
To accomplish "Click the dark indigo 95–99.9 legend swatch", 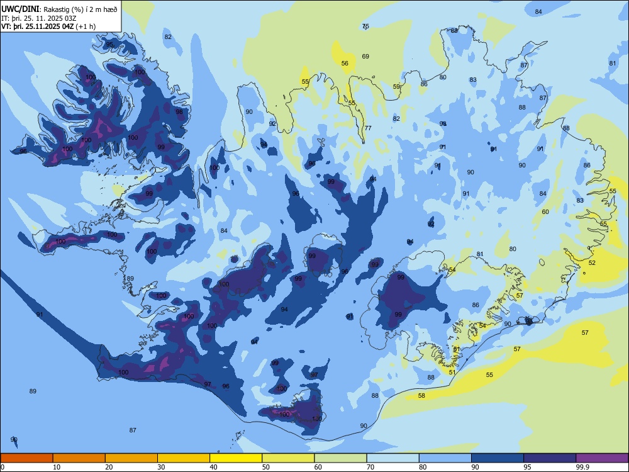I will tap(550, 458).
